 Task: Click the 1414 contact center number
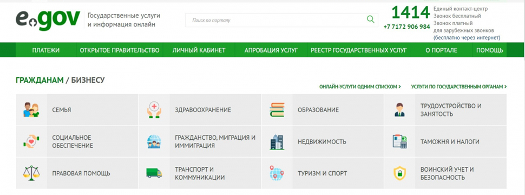(x=410, y=13)
